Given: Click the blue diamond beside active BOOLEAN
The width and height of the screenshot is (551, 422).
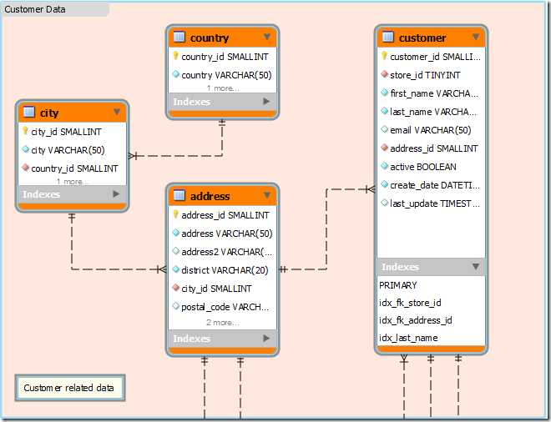Looking at the screenshot, I should (x=384, y=166).
